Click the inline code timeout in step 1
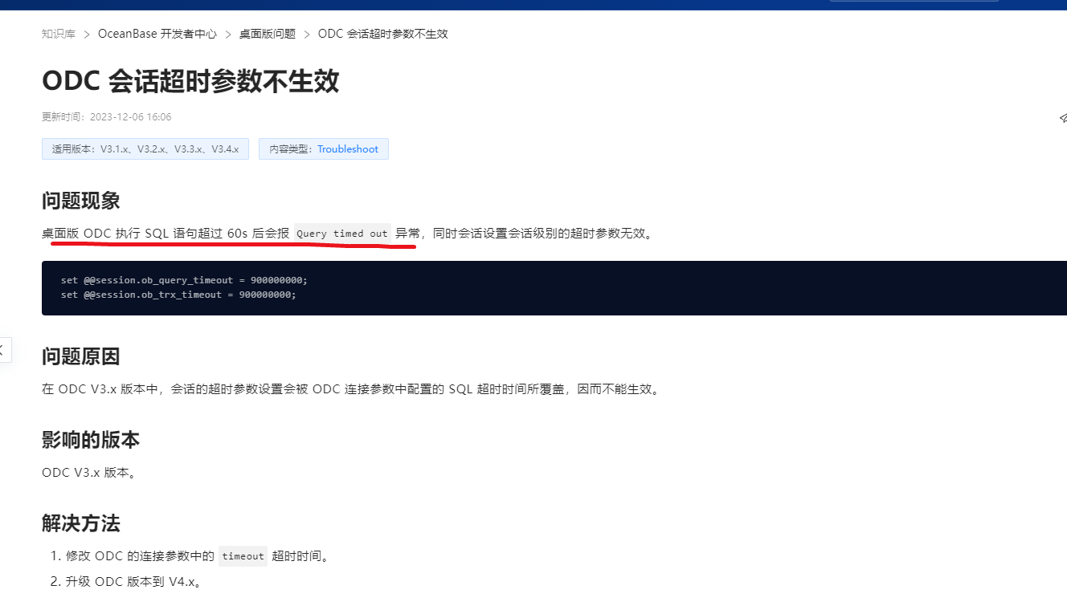 click(x=243, y=556)
